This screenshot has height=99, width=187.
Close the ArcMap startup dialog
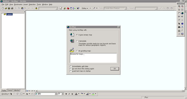[119, 27]
